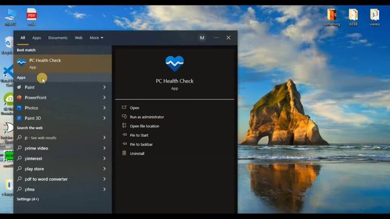This screenshot has height=219, width=390.
Task: Select the play store web suggestion
Action: pos(63,169)
